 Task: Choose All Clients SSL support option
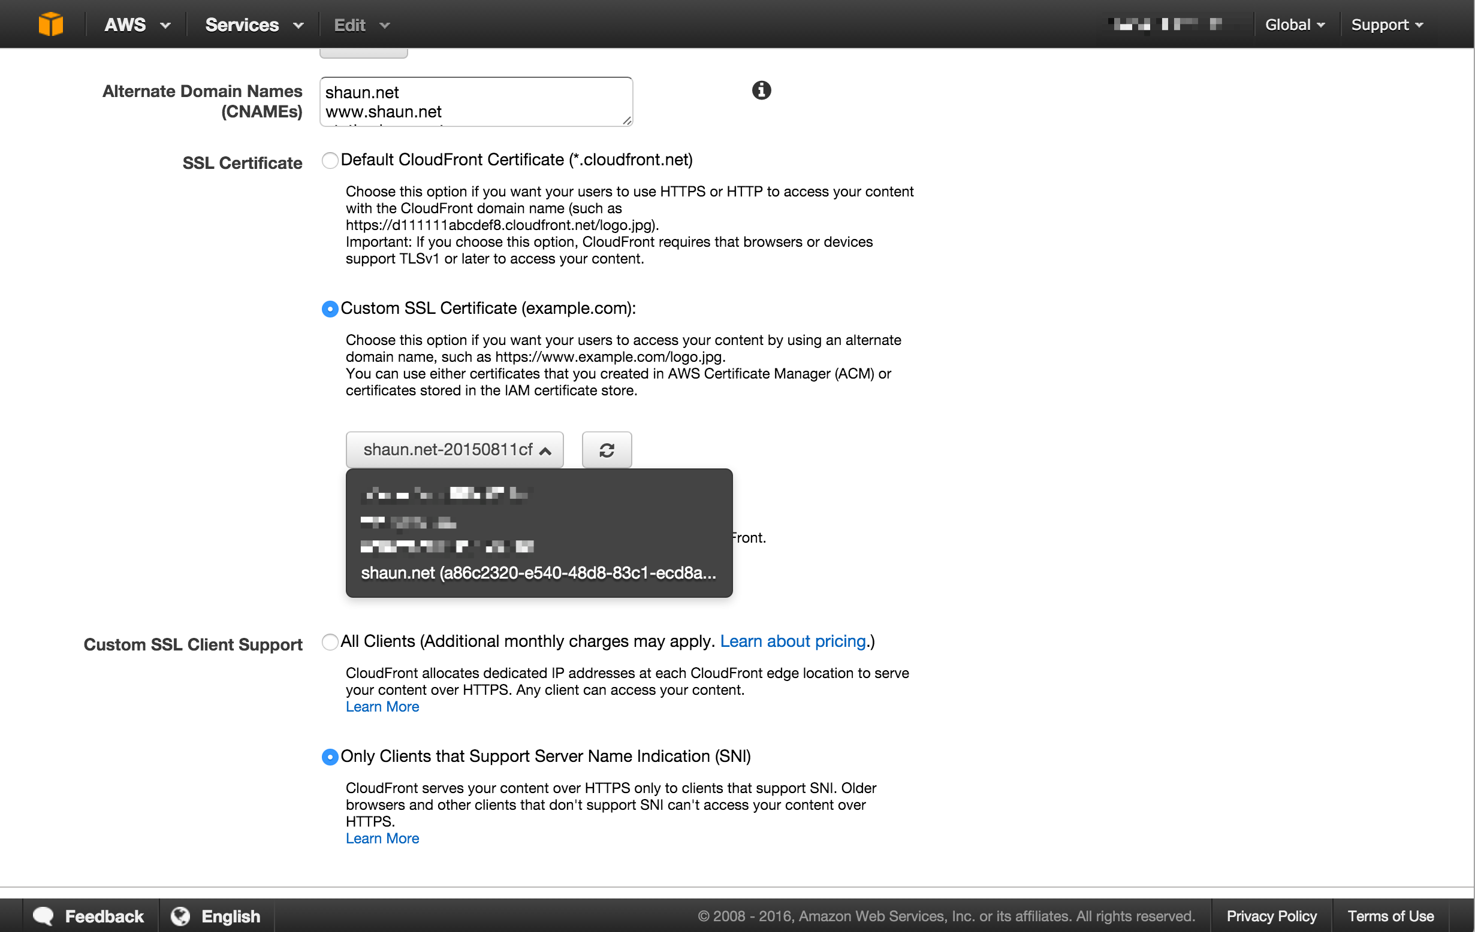[330, 641]
